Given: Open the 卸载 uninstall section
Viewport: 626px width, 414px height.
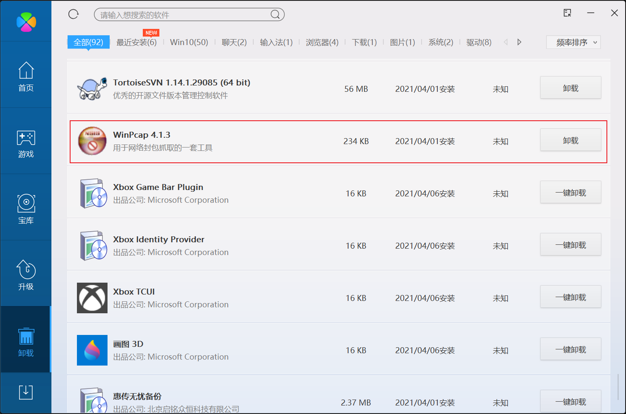Looking at the screenshot, I should click(x=26, y=342).
